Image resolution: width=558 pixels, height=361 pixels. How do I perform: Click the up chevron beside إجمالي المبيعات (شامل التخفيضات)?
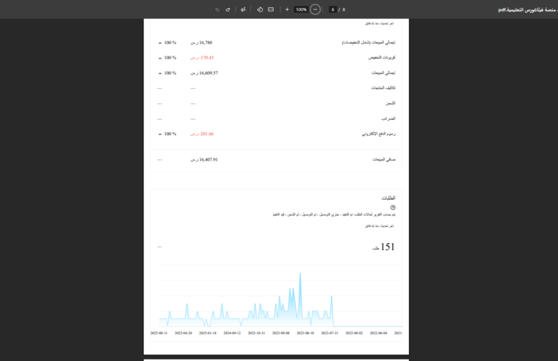[x=160, y=43]
